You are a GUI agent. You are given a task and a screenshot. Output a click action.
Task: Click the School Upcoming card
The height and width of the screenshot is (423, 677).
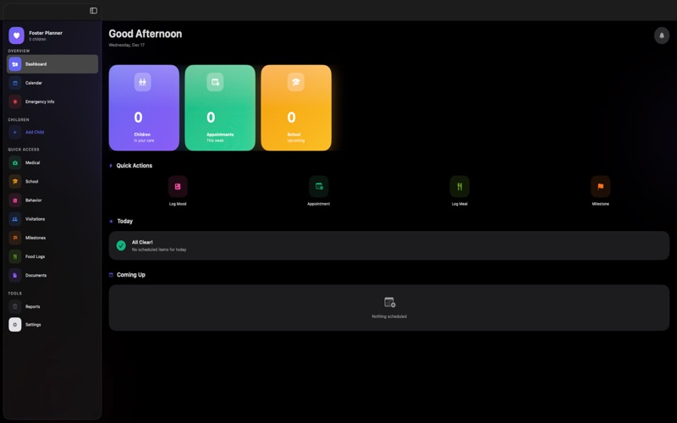(296, 108)
